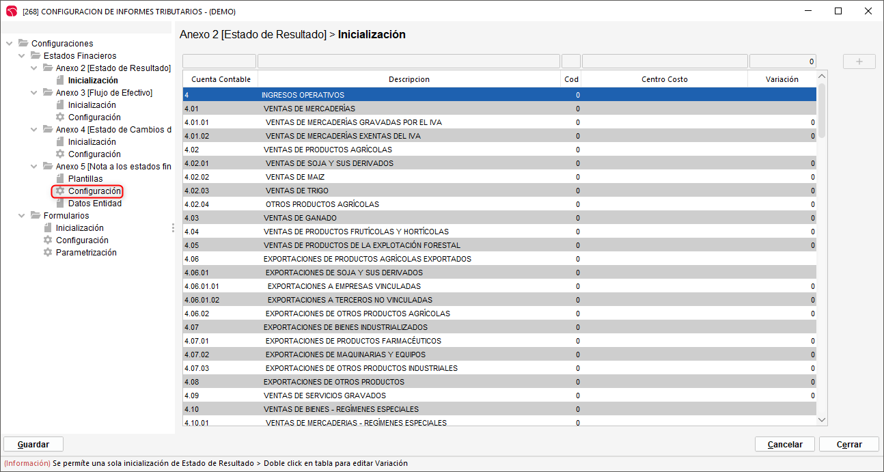The height and width of the screenshot is (472, 884).
Task: Collapse the Configuraciones root node
Action: pyautogui.click(x=10, y=44)
